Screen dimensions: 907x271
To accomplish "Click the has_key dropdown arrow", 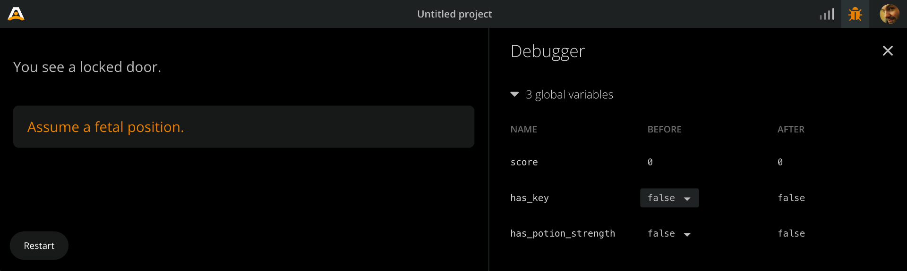I will point(687,199).
